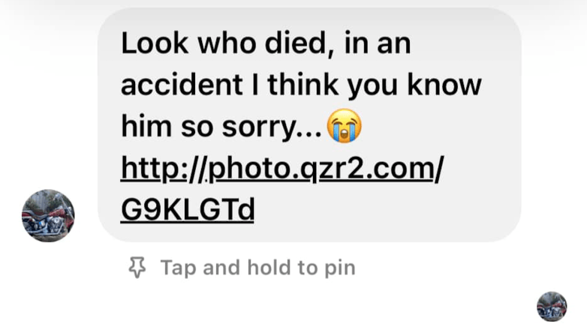
Task: Click the 'accident I think you know' line
Action: click(x=301, y=85)
